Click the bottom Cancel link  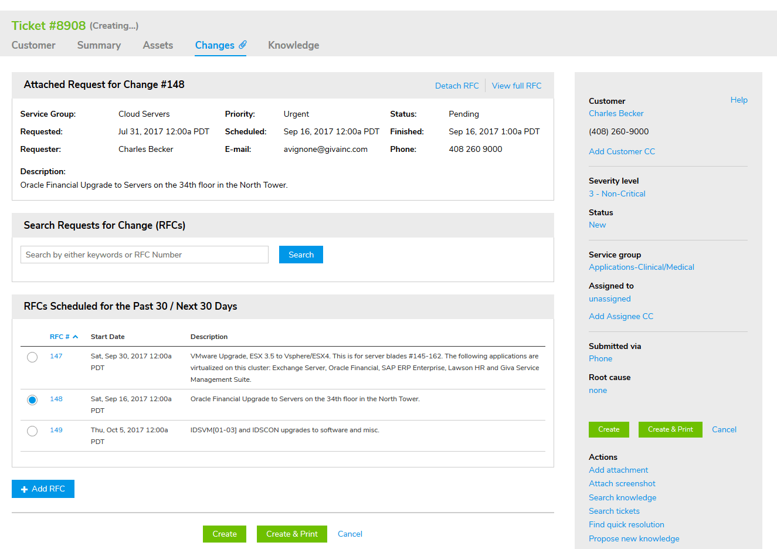[x=350, y=534]
